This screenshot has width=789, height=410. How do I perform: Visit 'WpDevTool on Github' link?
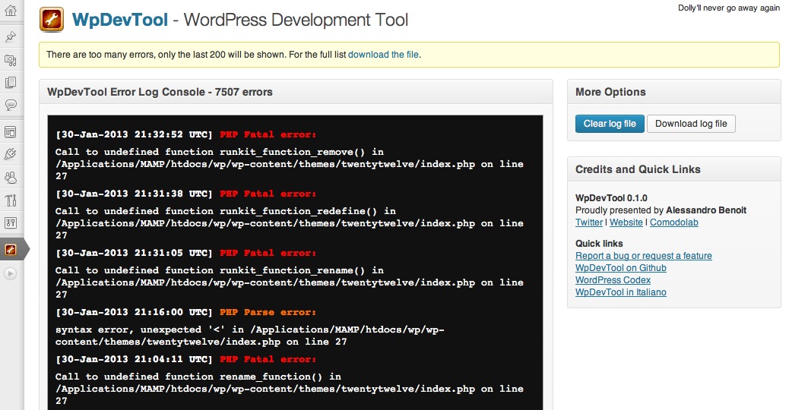point(621,268)
